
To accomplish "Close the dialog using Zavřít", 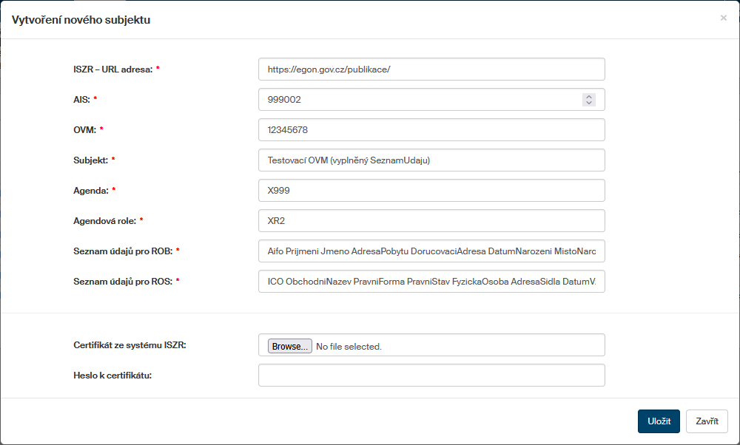I will click(x=706, y=421).
